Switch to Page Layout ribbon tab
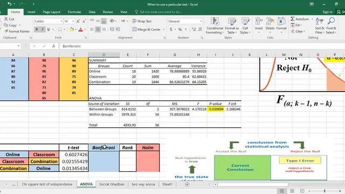 click(x=52, y=12)
